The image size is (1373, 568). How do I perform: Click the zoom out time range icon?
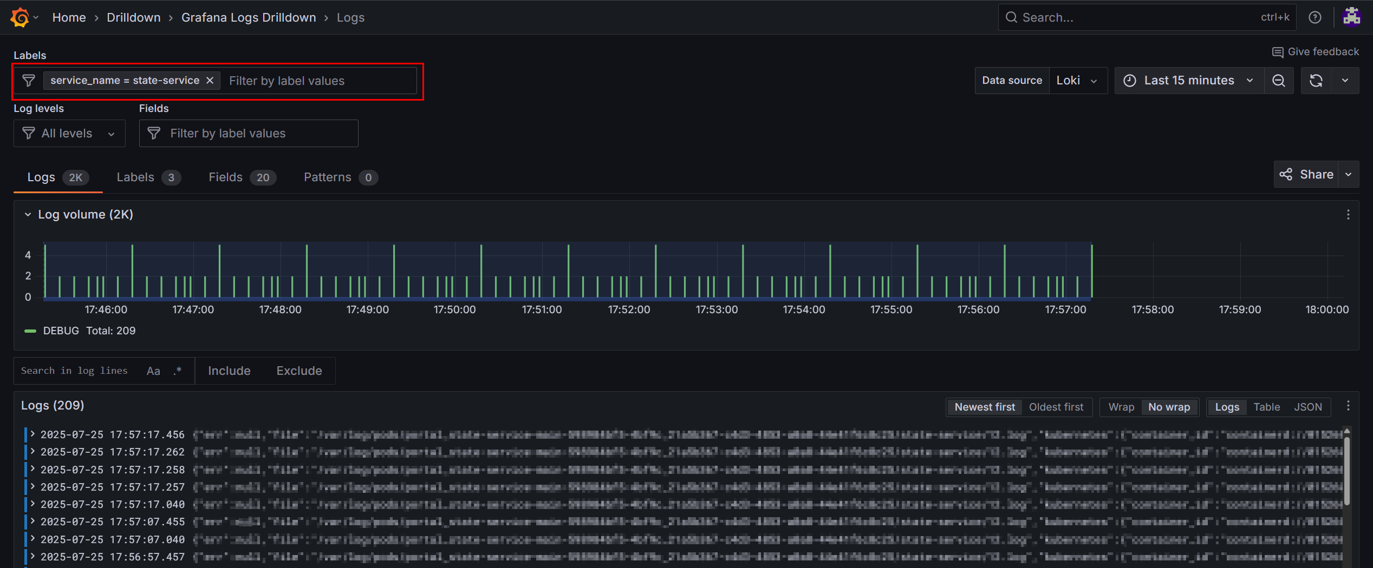point(1279,81)
